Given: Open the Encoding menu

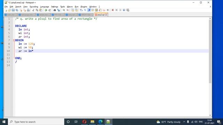Looking at the screenshot, I should 34,7.
